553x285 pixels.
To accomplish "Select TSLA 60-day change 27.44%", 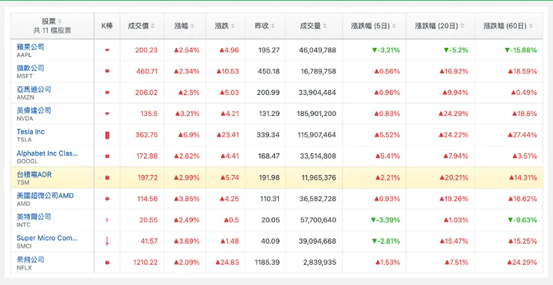I will [x=522, y=135].
